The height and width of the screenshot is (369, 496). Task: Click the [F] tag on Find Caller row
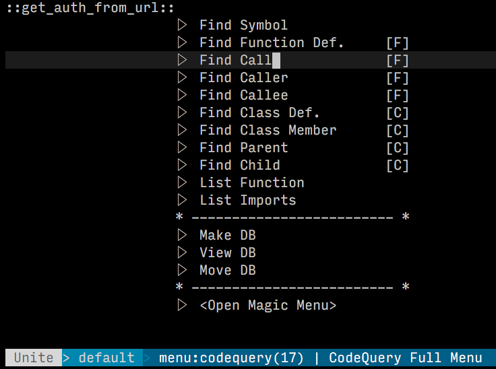(398, 78)
